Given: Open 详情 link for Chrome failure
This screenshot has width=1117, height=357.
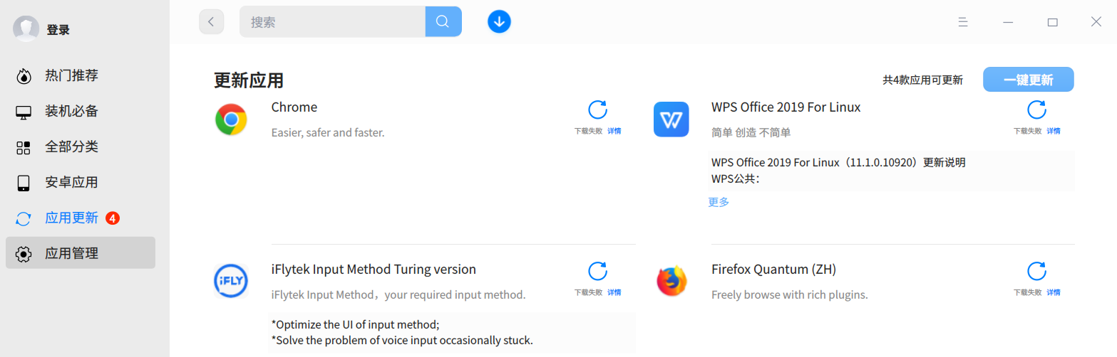Looking at the screenshot, I should pos(614,131).
